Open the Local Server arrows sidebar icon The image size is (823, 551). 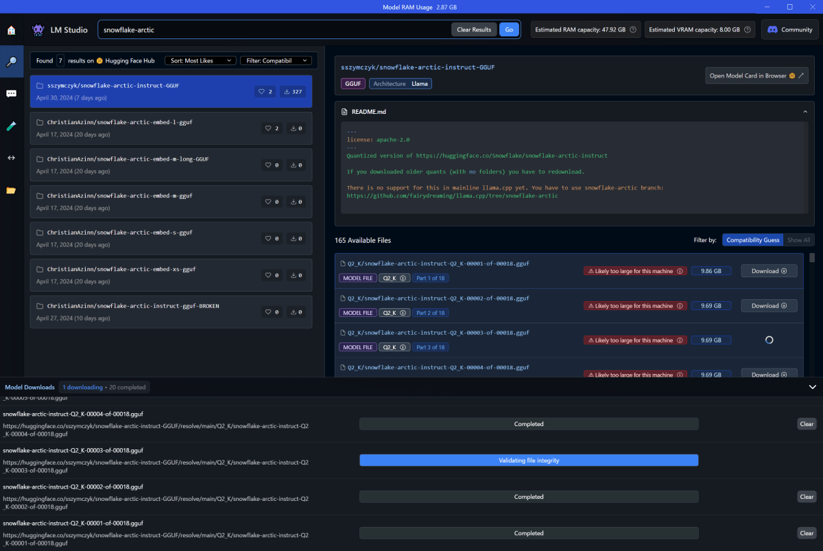pyautogui.click(x=11, y=158)
